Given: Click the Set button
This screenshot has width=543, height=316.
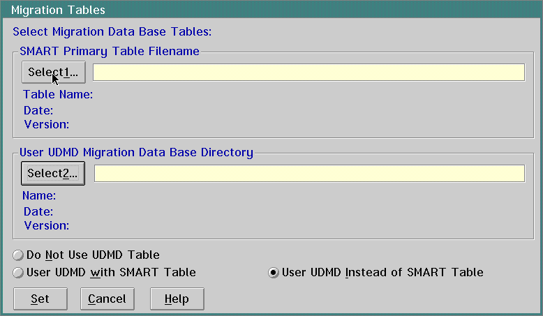Looking at the screenshot, I should (x=40, y=299).
